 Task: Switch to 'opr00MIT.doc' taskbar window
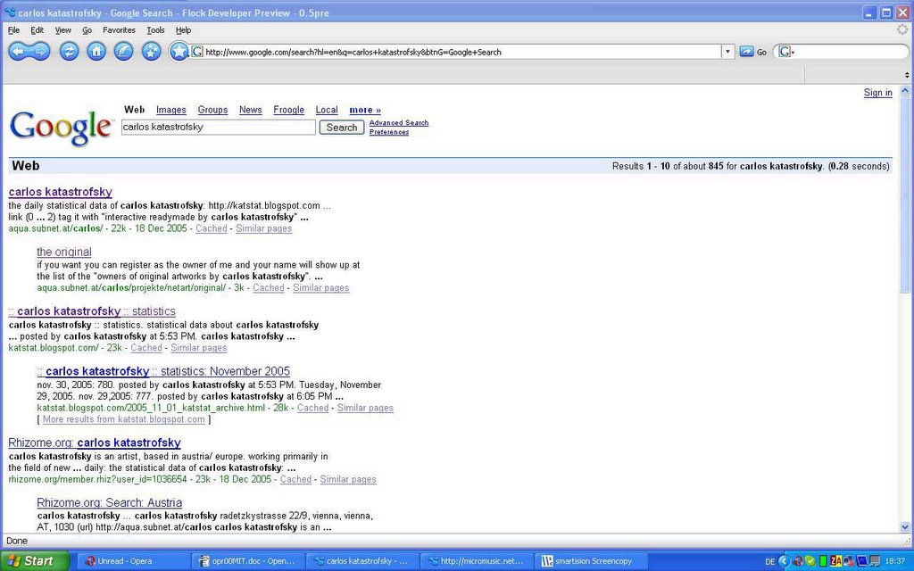pyautogui.click(x=248, y=561)
